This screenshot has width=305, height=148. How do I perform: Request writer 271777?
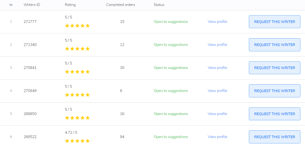[274, 22]
